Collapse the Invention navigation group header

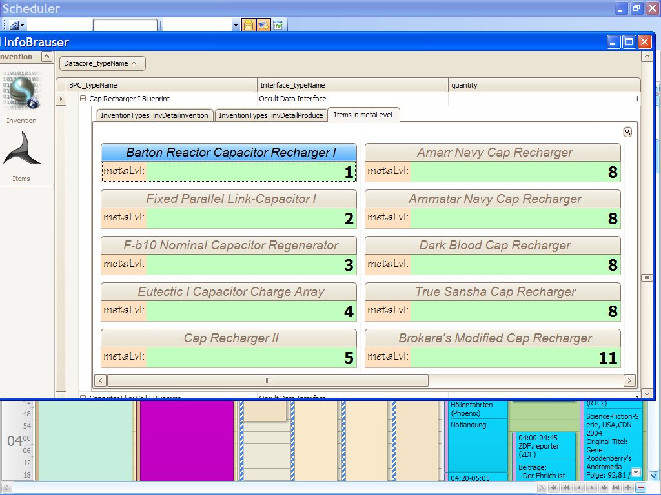46,57
